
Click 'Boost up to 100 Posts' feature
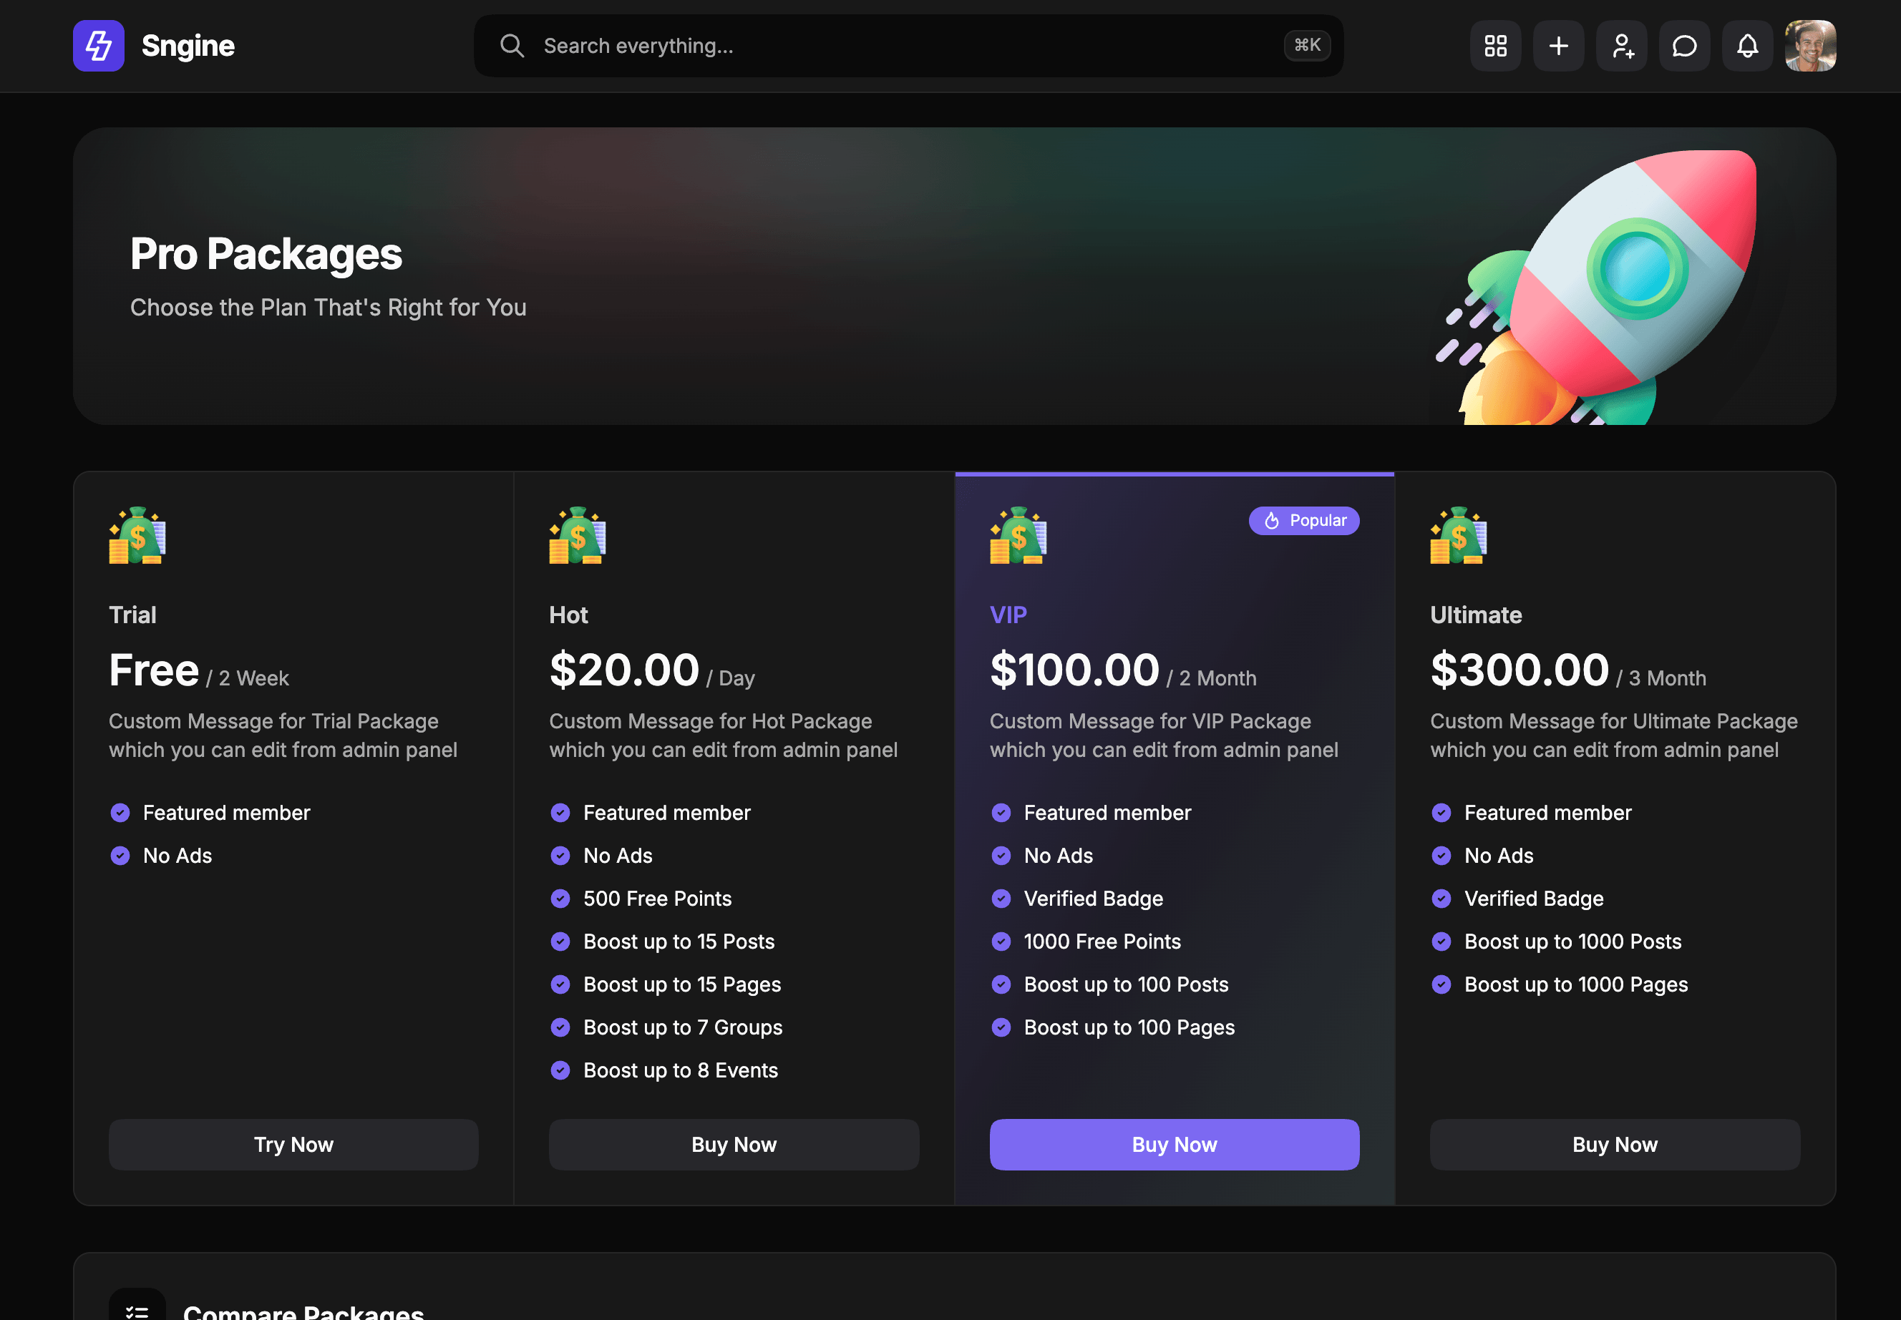coord(1126,984)
